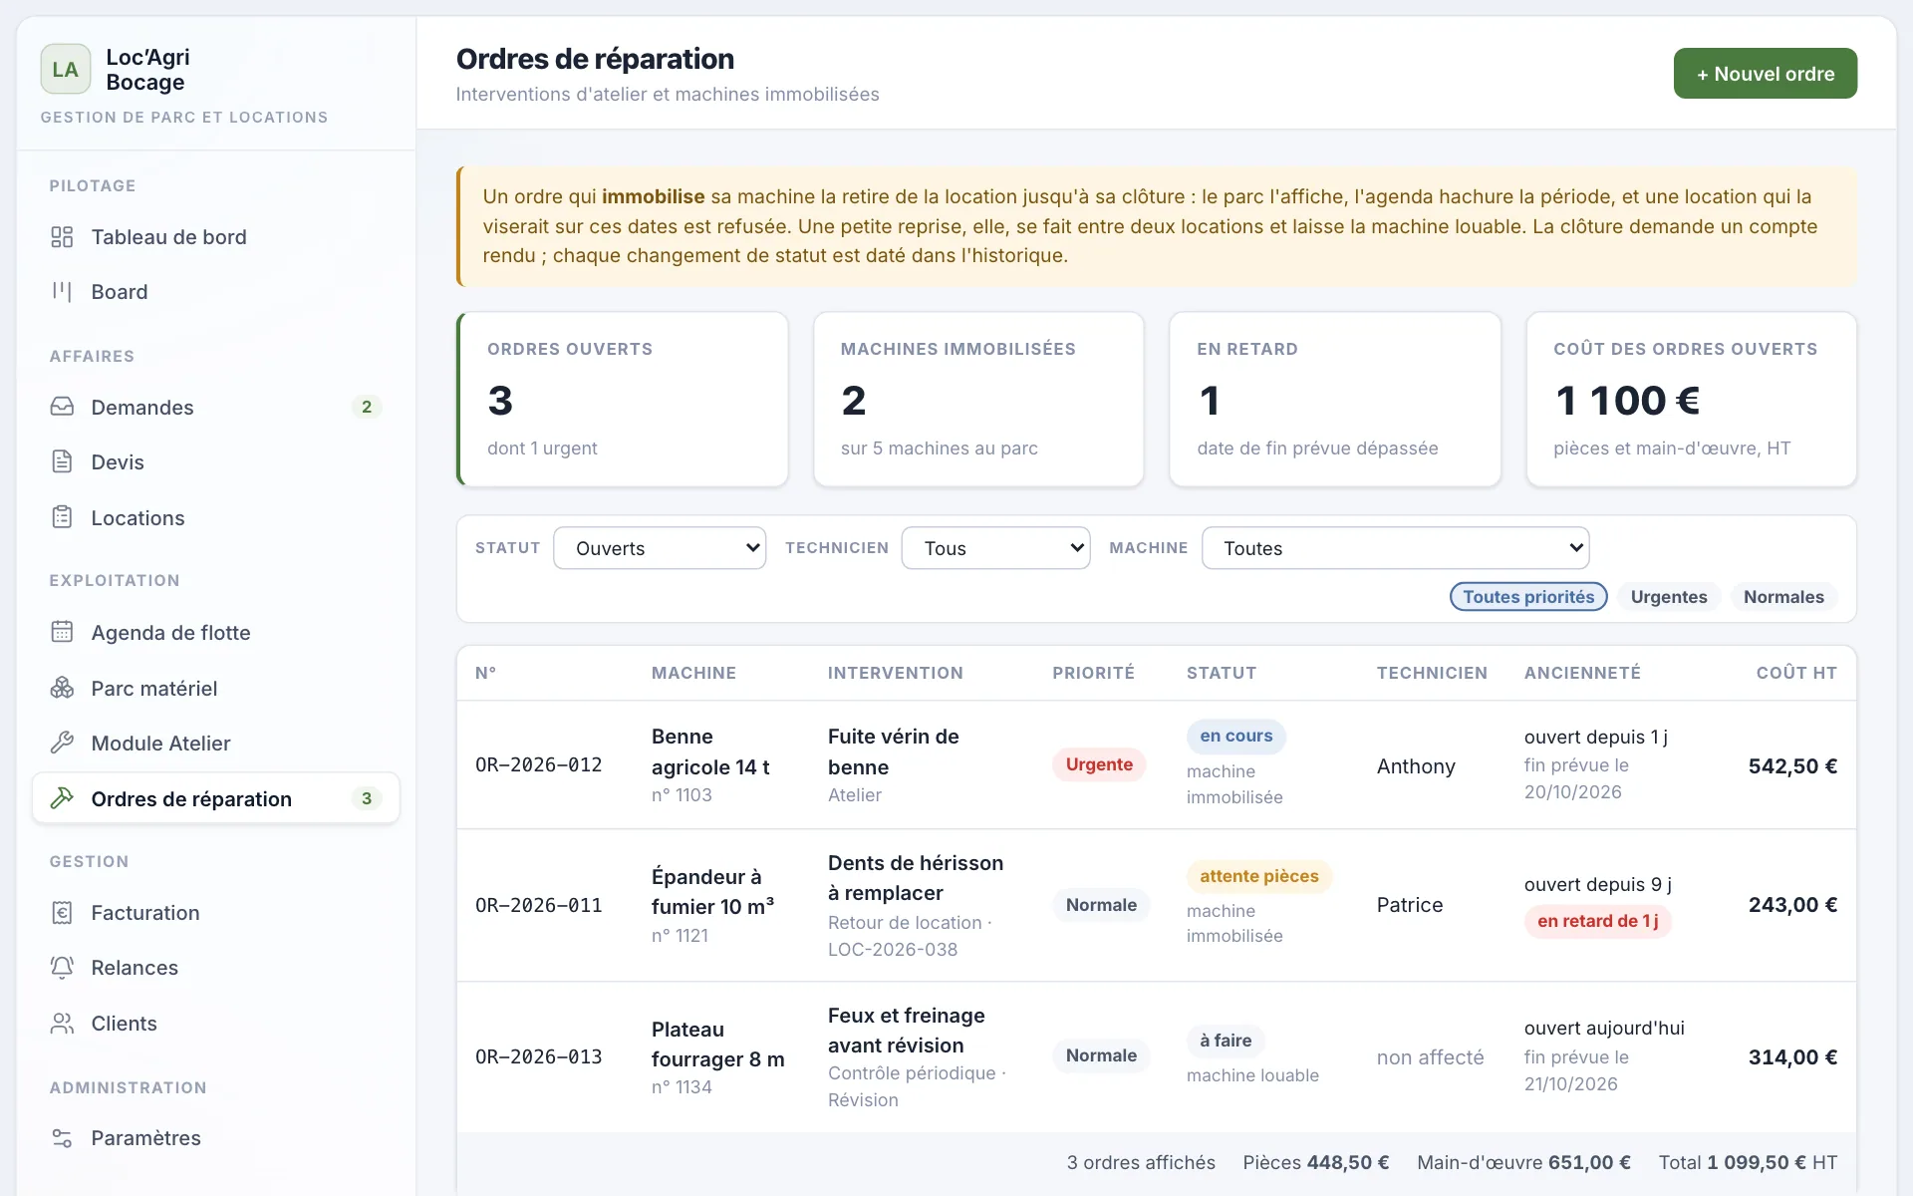Click the en cours status badge

pyautogui.click(x=1235, y=737)
